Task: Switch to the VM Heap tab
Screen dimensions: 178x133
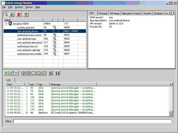Action: click(x=115, y=13)
